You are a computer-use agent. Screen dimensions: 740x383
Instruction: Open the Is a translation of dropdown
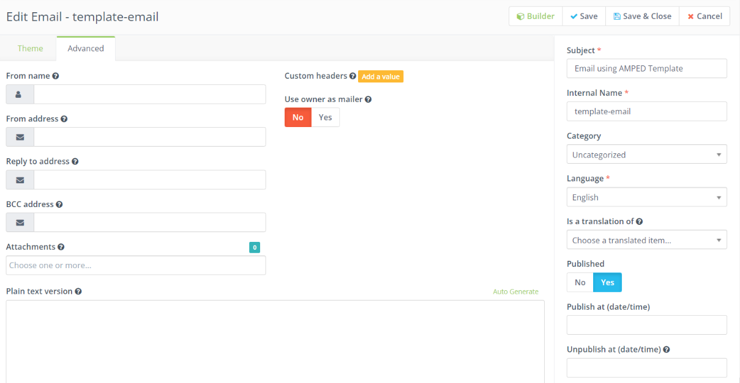[x=646, y=240]
